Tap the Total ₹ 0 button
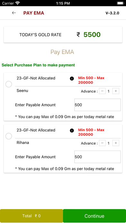The image size is (126, 224). [32, 216]
